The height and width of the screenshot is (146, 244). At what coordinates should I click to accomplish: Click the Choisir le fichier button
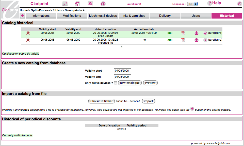101,101
